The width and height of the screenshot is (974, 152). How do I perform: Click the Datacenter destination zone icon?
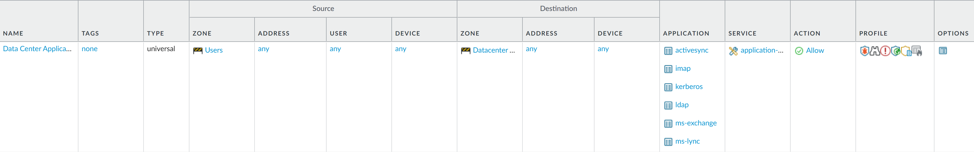(x=465, y=50)
